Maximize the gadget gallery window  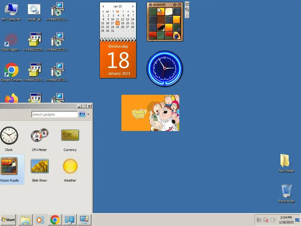(x=84, y=106)
